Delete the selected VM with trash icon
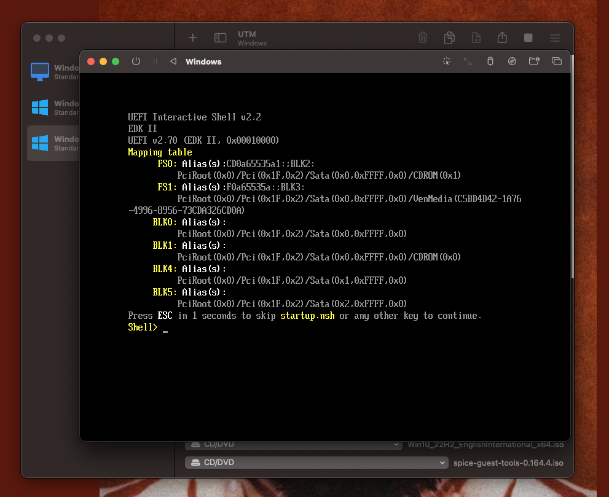 point(423,37)
